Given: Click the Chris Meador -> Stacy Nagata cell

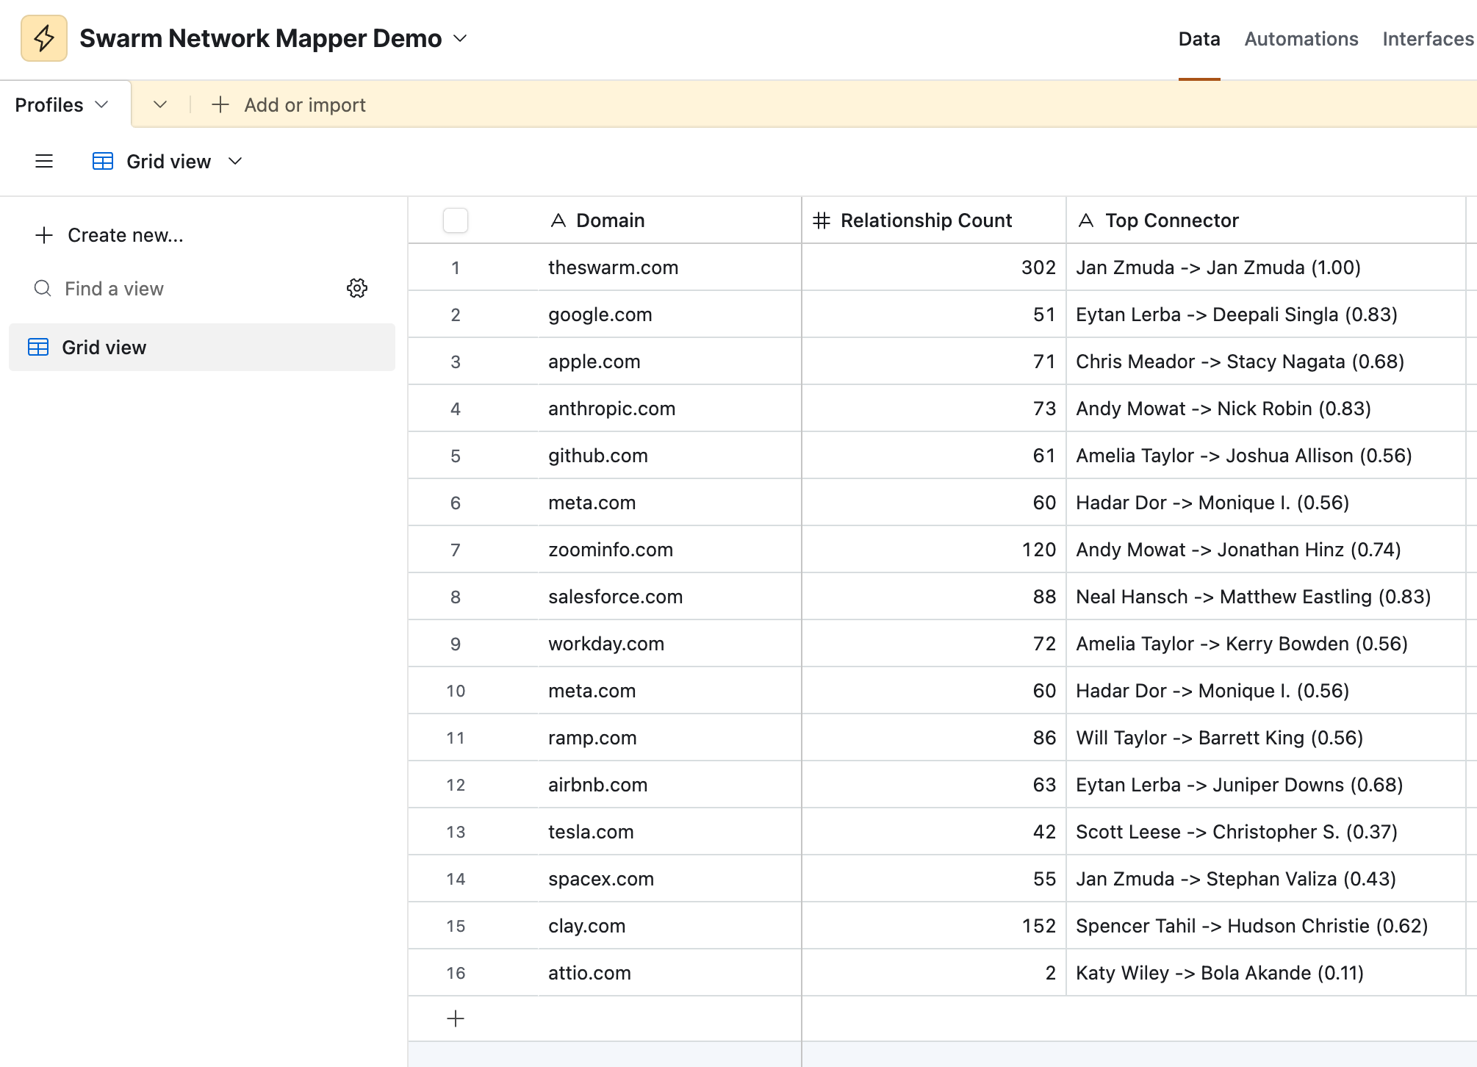Looking at the screenshot, I should coord(1265,362).
